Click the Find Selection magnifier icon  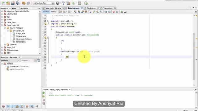coord(75,12)
